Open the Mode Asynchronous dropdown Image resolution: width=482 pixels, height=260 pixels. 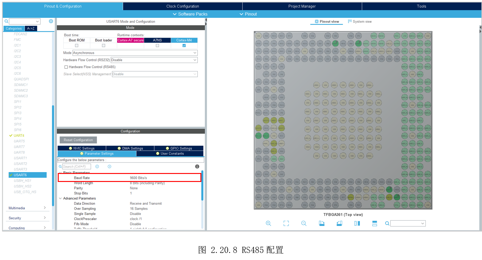[135, 53]
